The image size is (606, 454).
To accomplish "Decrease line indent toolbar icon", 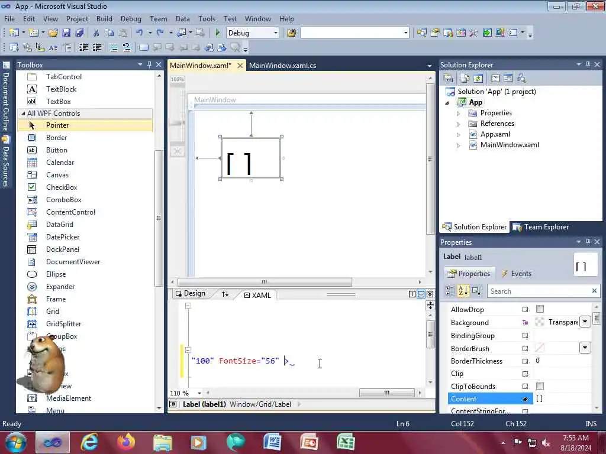I will point(83,47).
